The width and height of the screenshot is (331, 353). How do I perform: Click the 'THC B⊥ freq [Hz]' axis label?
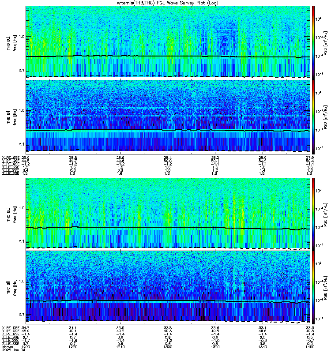(x=11, y=214)
